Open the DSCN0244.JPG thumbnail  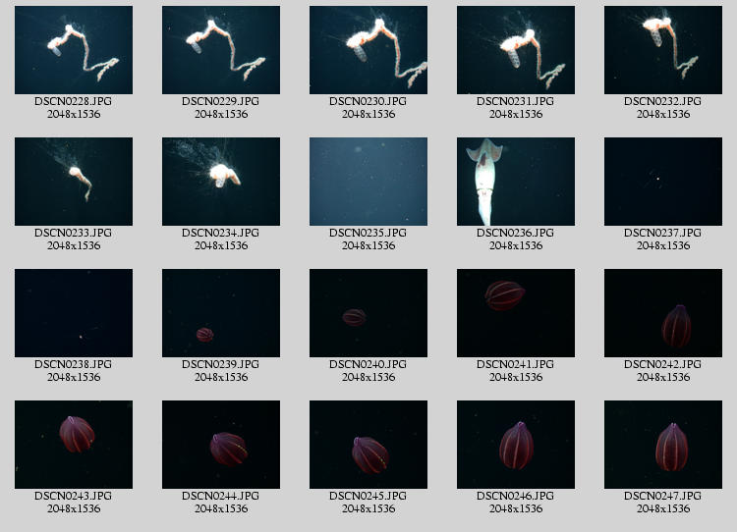point(221,445)
